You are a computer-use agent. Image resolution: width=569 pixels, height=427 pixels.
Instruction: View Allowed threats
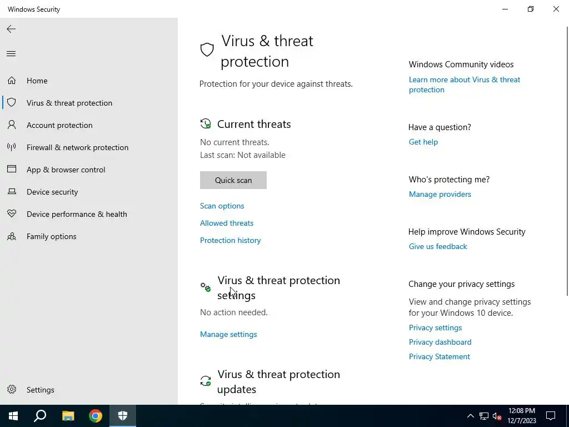[227, 223]
